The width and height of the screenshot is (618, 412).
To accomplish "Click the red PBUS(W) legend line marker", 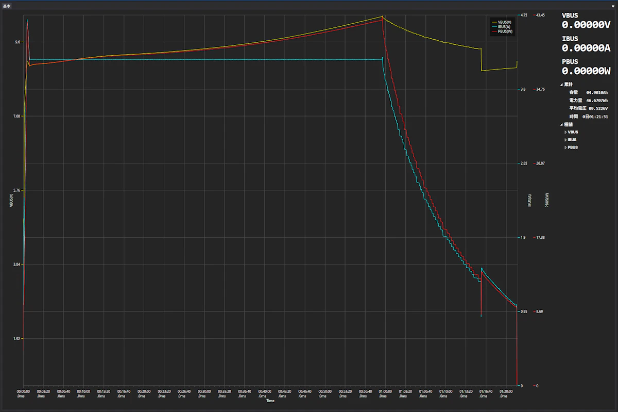I will coord(494,31).
